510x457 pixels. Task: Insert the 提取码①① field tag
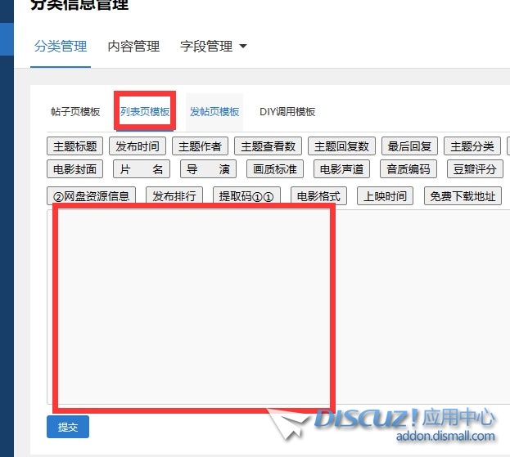pos(246,196)
